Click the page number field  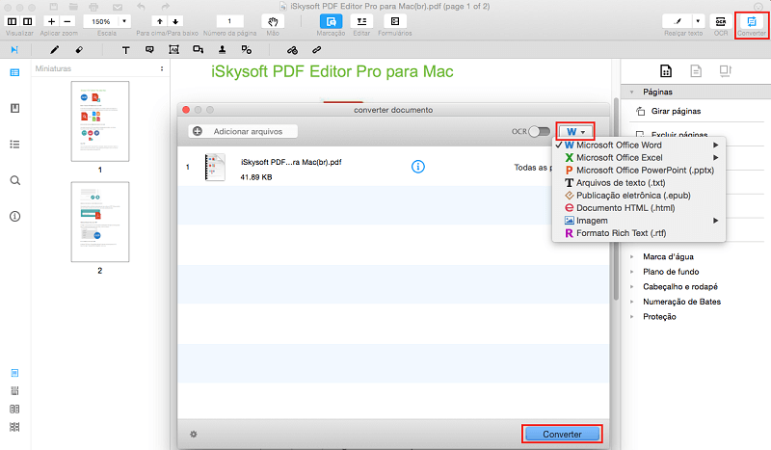click(229, 21)
